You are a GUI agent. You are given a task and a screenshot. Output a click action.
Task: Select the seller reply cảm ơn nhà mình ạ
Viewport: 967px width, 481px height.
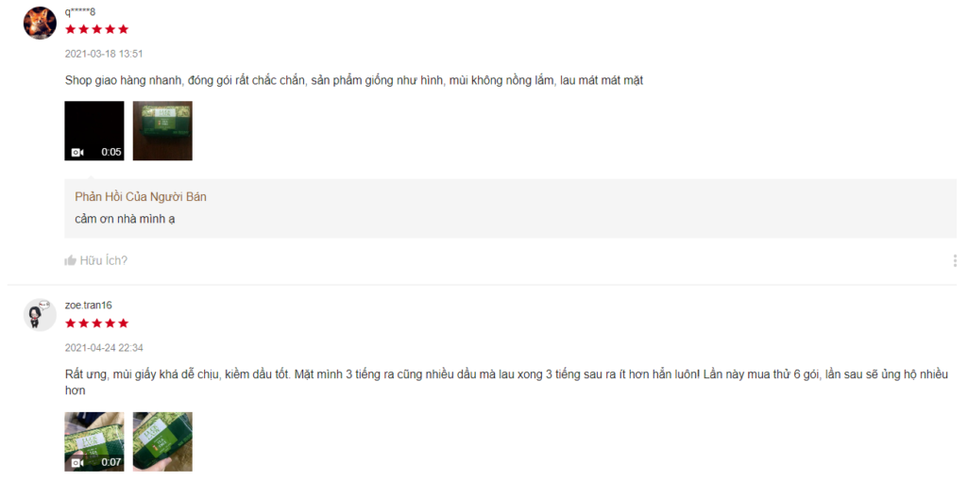(125, 219)
